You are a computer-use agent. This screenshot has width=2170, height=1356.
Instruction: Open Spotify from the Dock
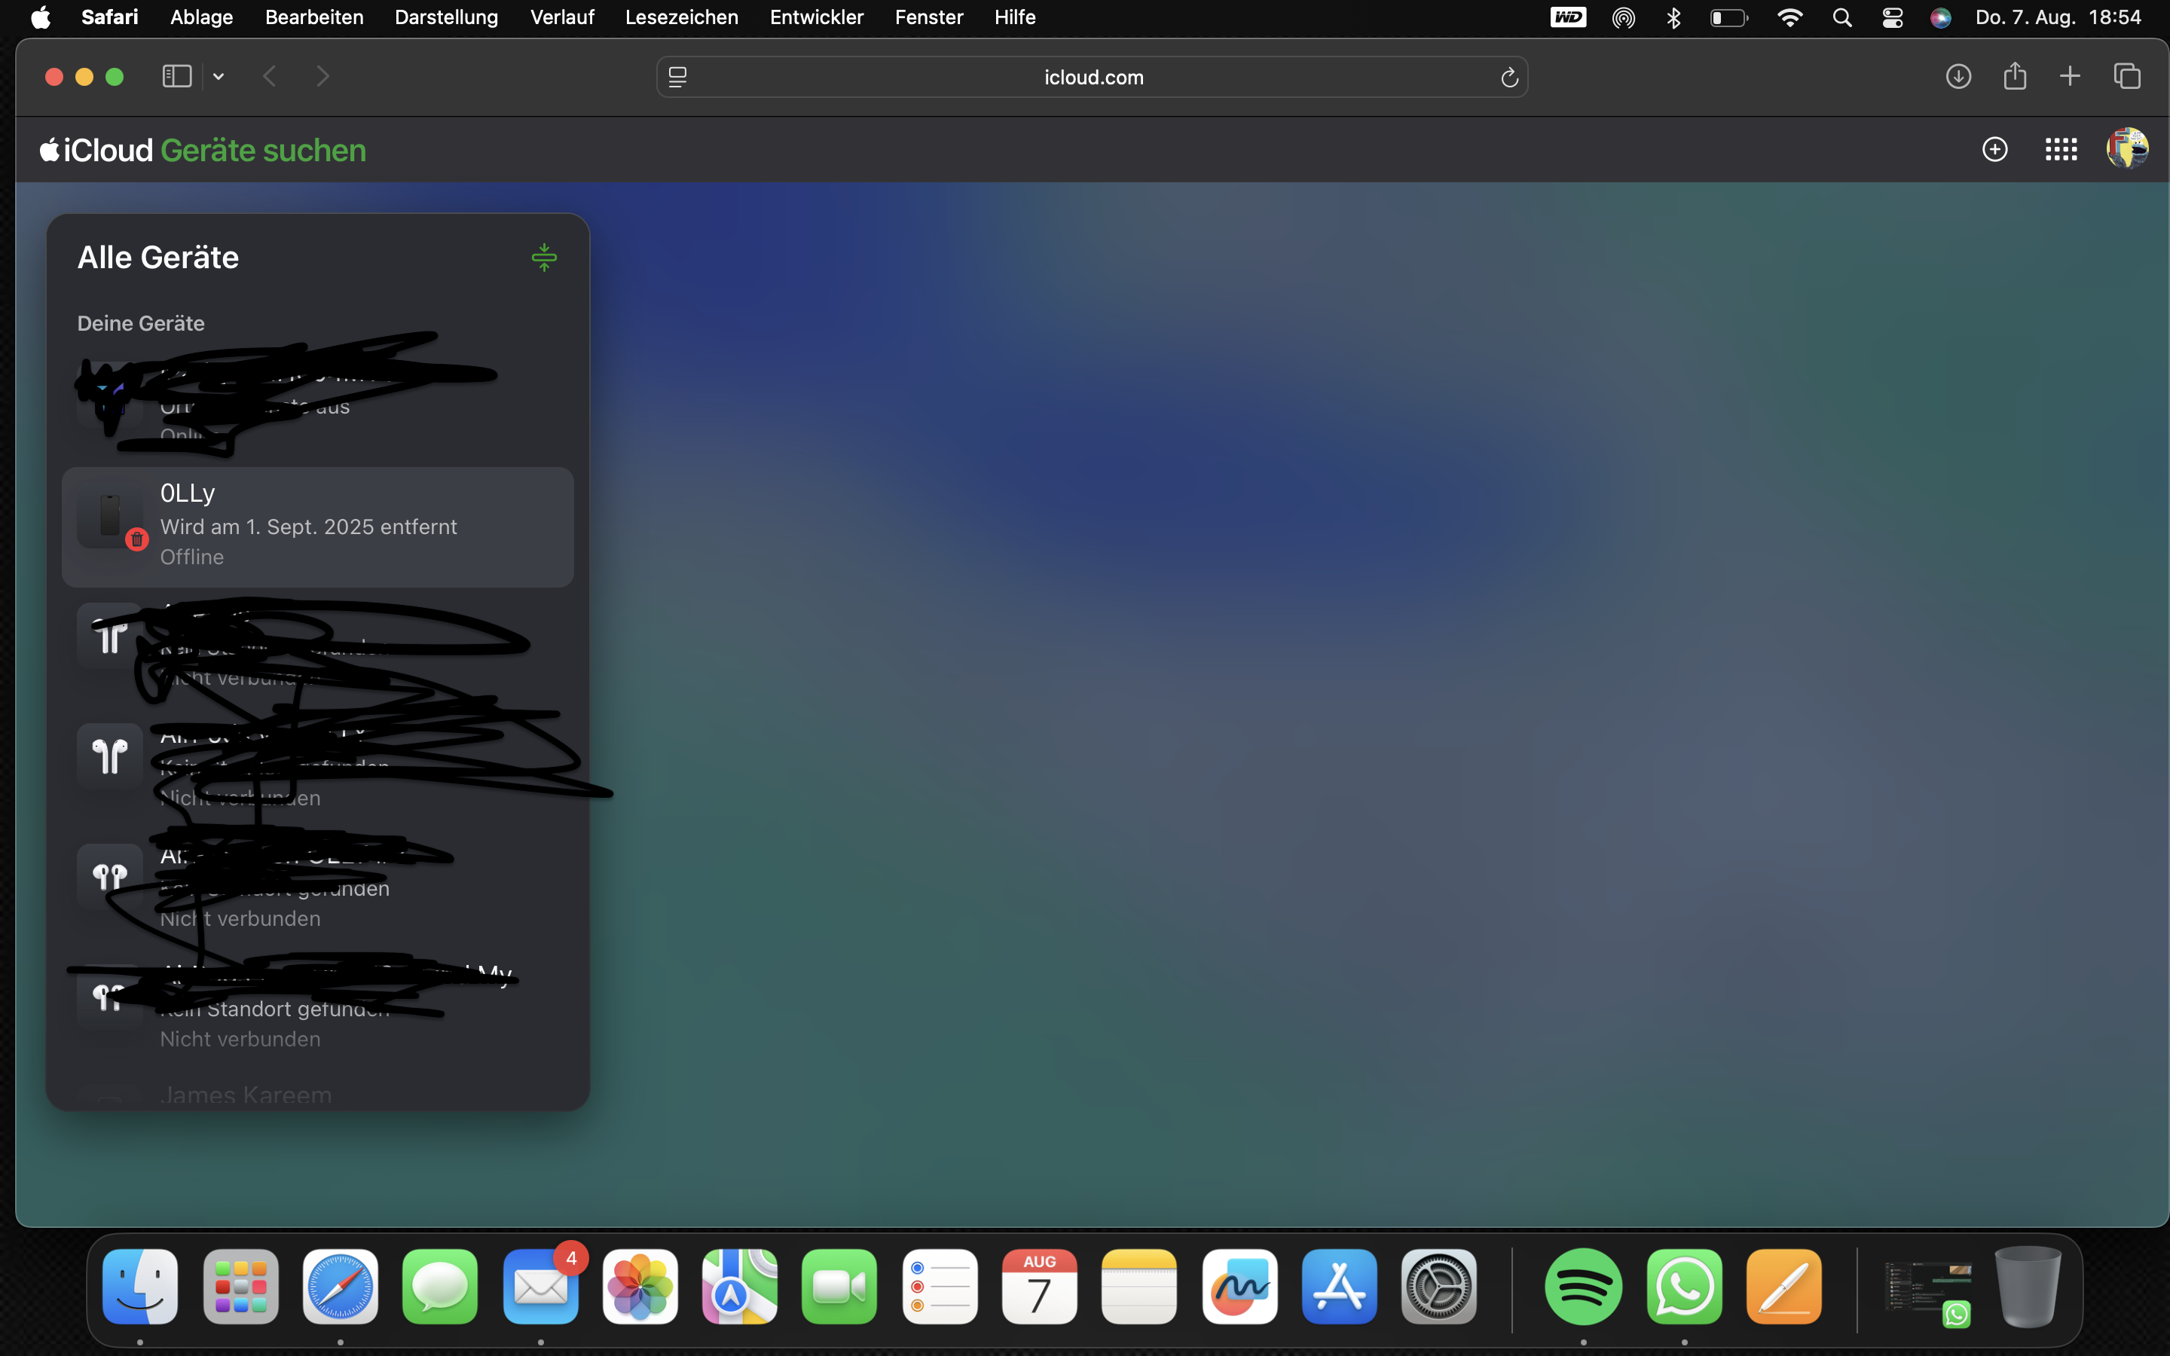(x=1582, y=1287)
